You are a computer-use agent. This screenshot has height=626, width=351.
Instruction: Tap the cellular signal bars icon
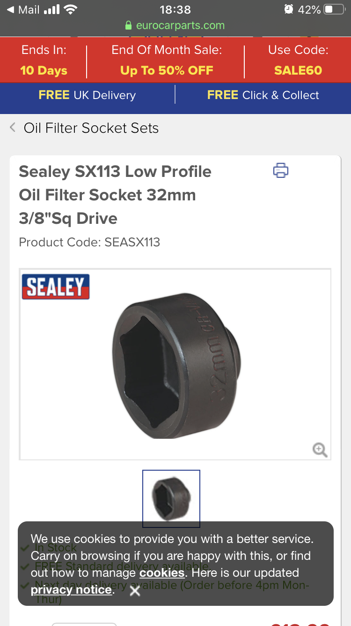coord(51,9)
